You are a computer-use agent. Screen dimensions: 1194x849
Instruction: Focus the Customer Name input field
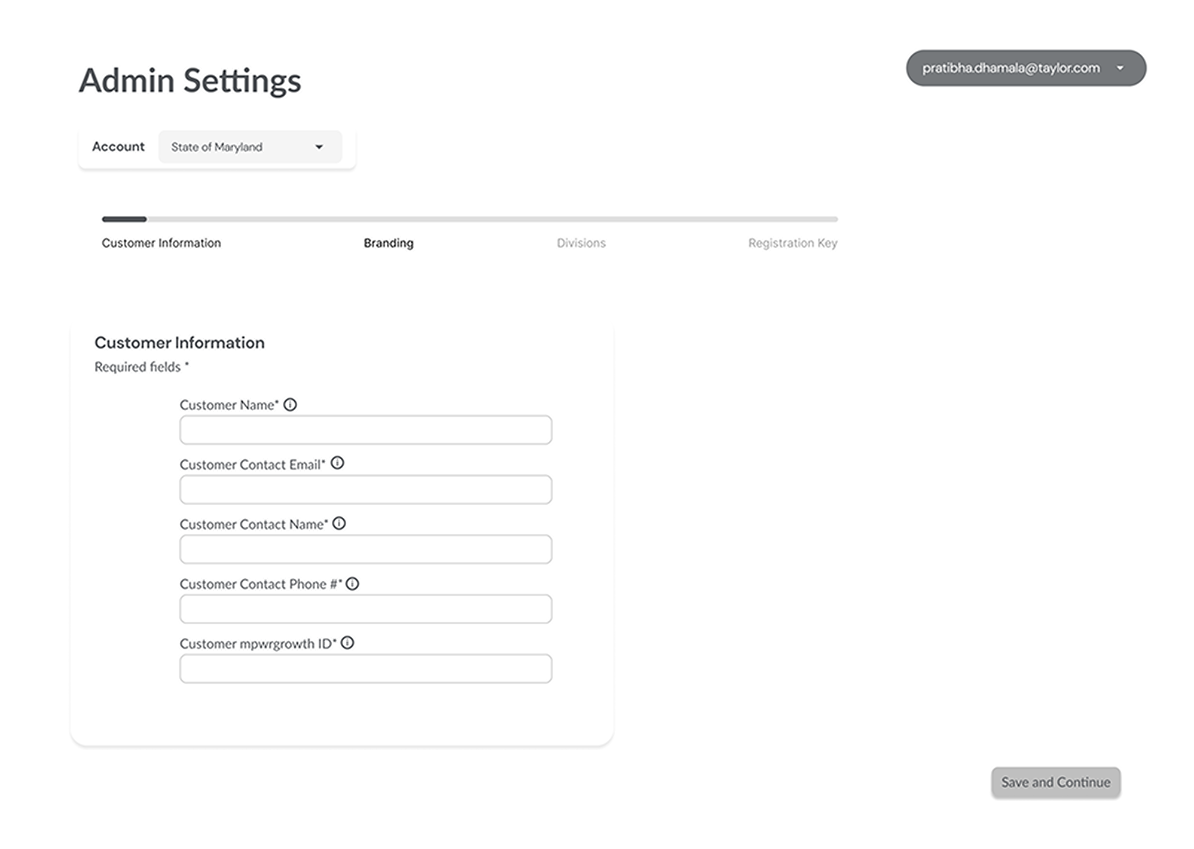click(x=365, y=430)
